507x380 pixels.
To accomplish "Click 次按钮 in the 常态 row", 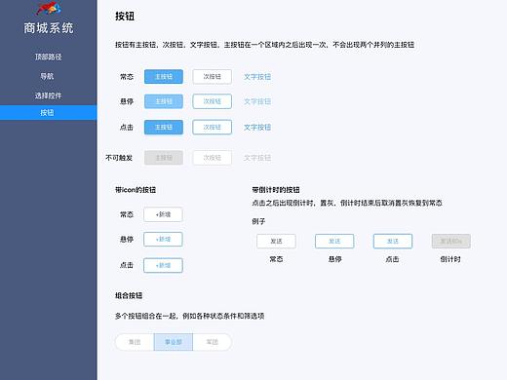I will pos(213,77).
